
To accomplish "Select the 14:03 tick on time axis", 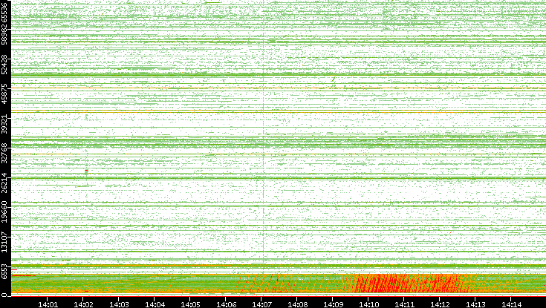I will 119,303.
